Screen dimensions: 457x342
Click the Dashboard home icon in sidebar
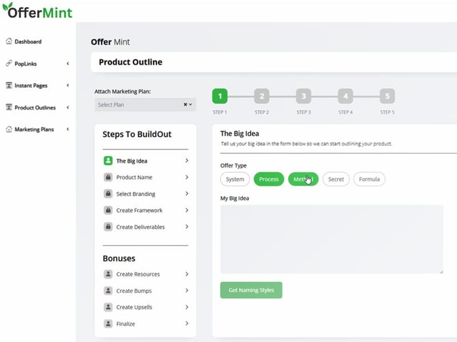point(9,42)
